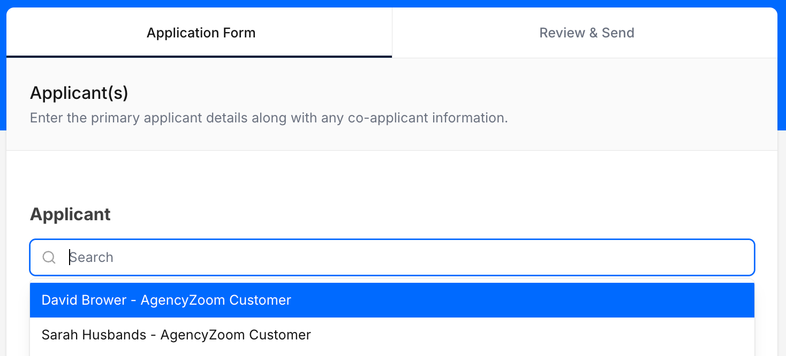The width and height of the screenshot is (786, 356).
Task: Click the first applicant search result
Action: tap(392, 300)
